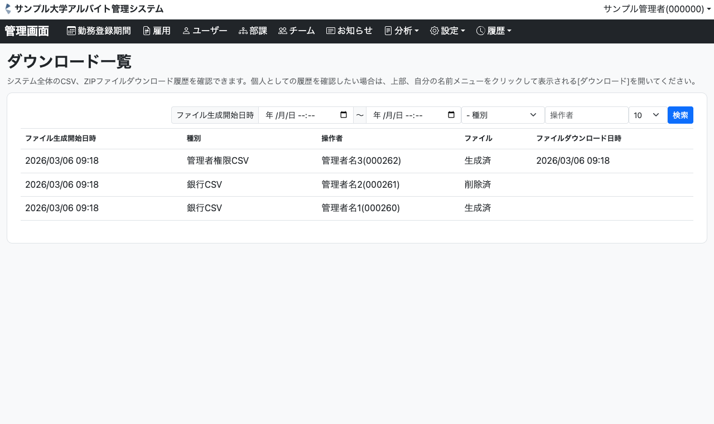The image size is (714, 424).
Task: Open the end date calendar picker icon
Action: pyautogui.click(x=451, y=115)
